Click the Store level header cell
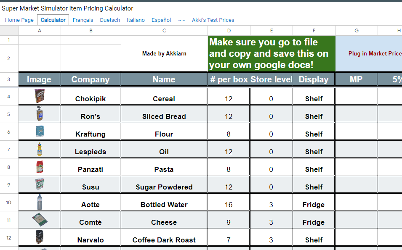 coord(272,79)
